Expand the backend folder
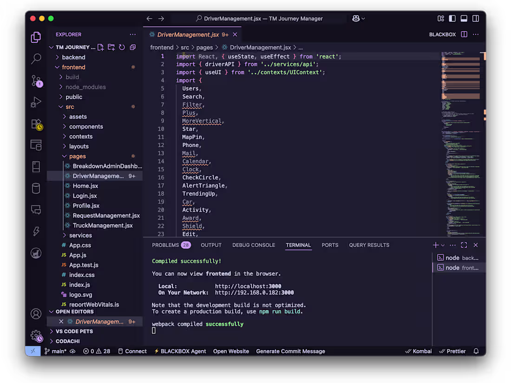The image size is (511, 383). (73, 57)
